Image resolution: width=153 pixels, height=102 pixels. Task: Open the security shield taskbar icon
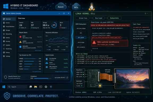[x=51, y=87]
